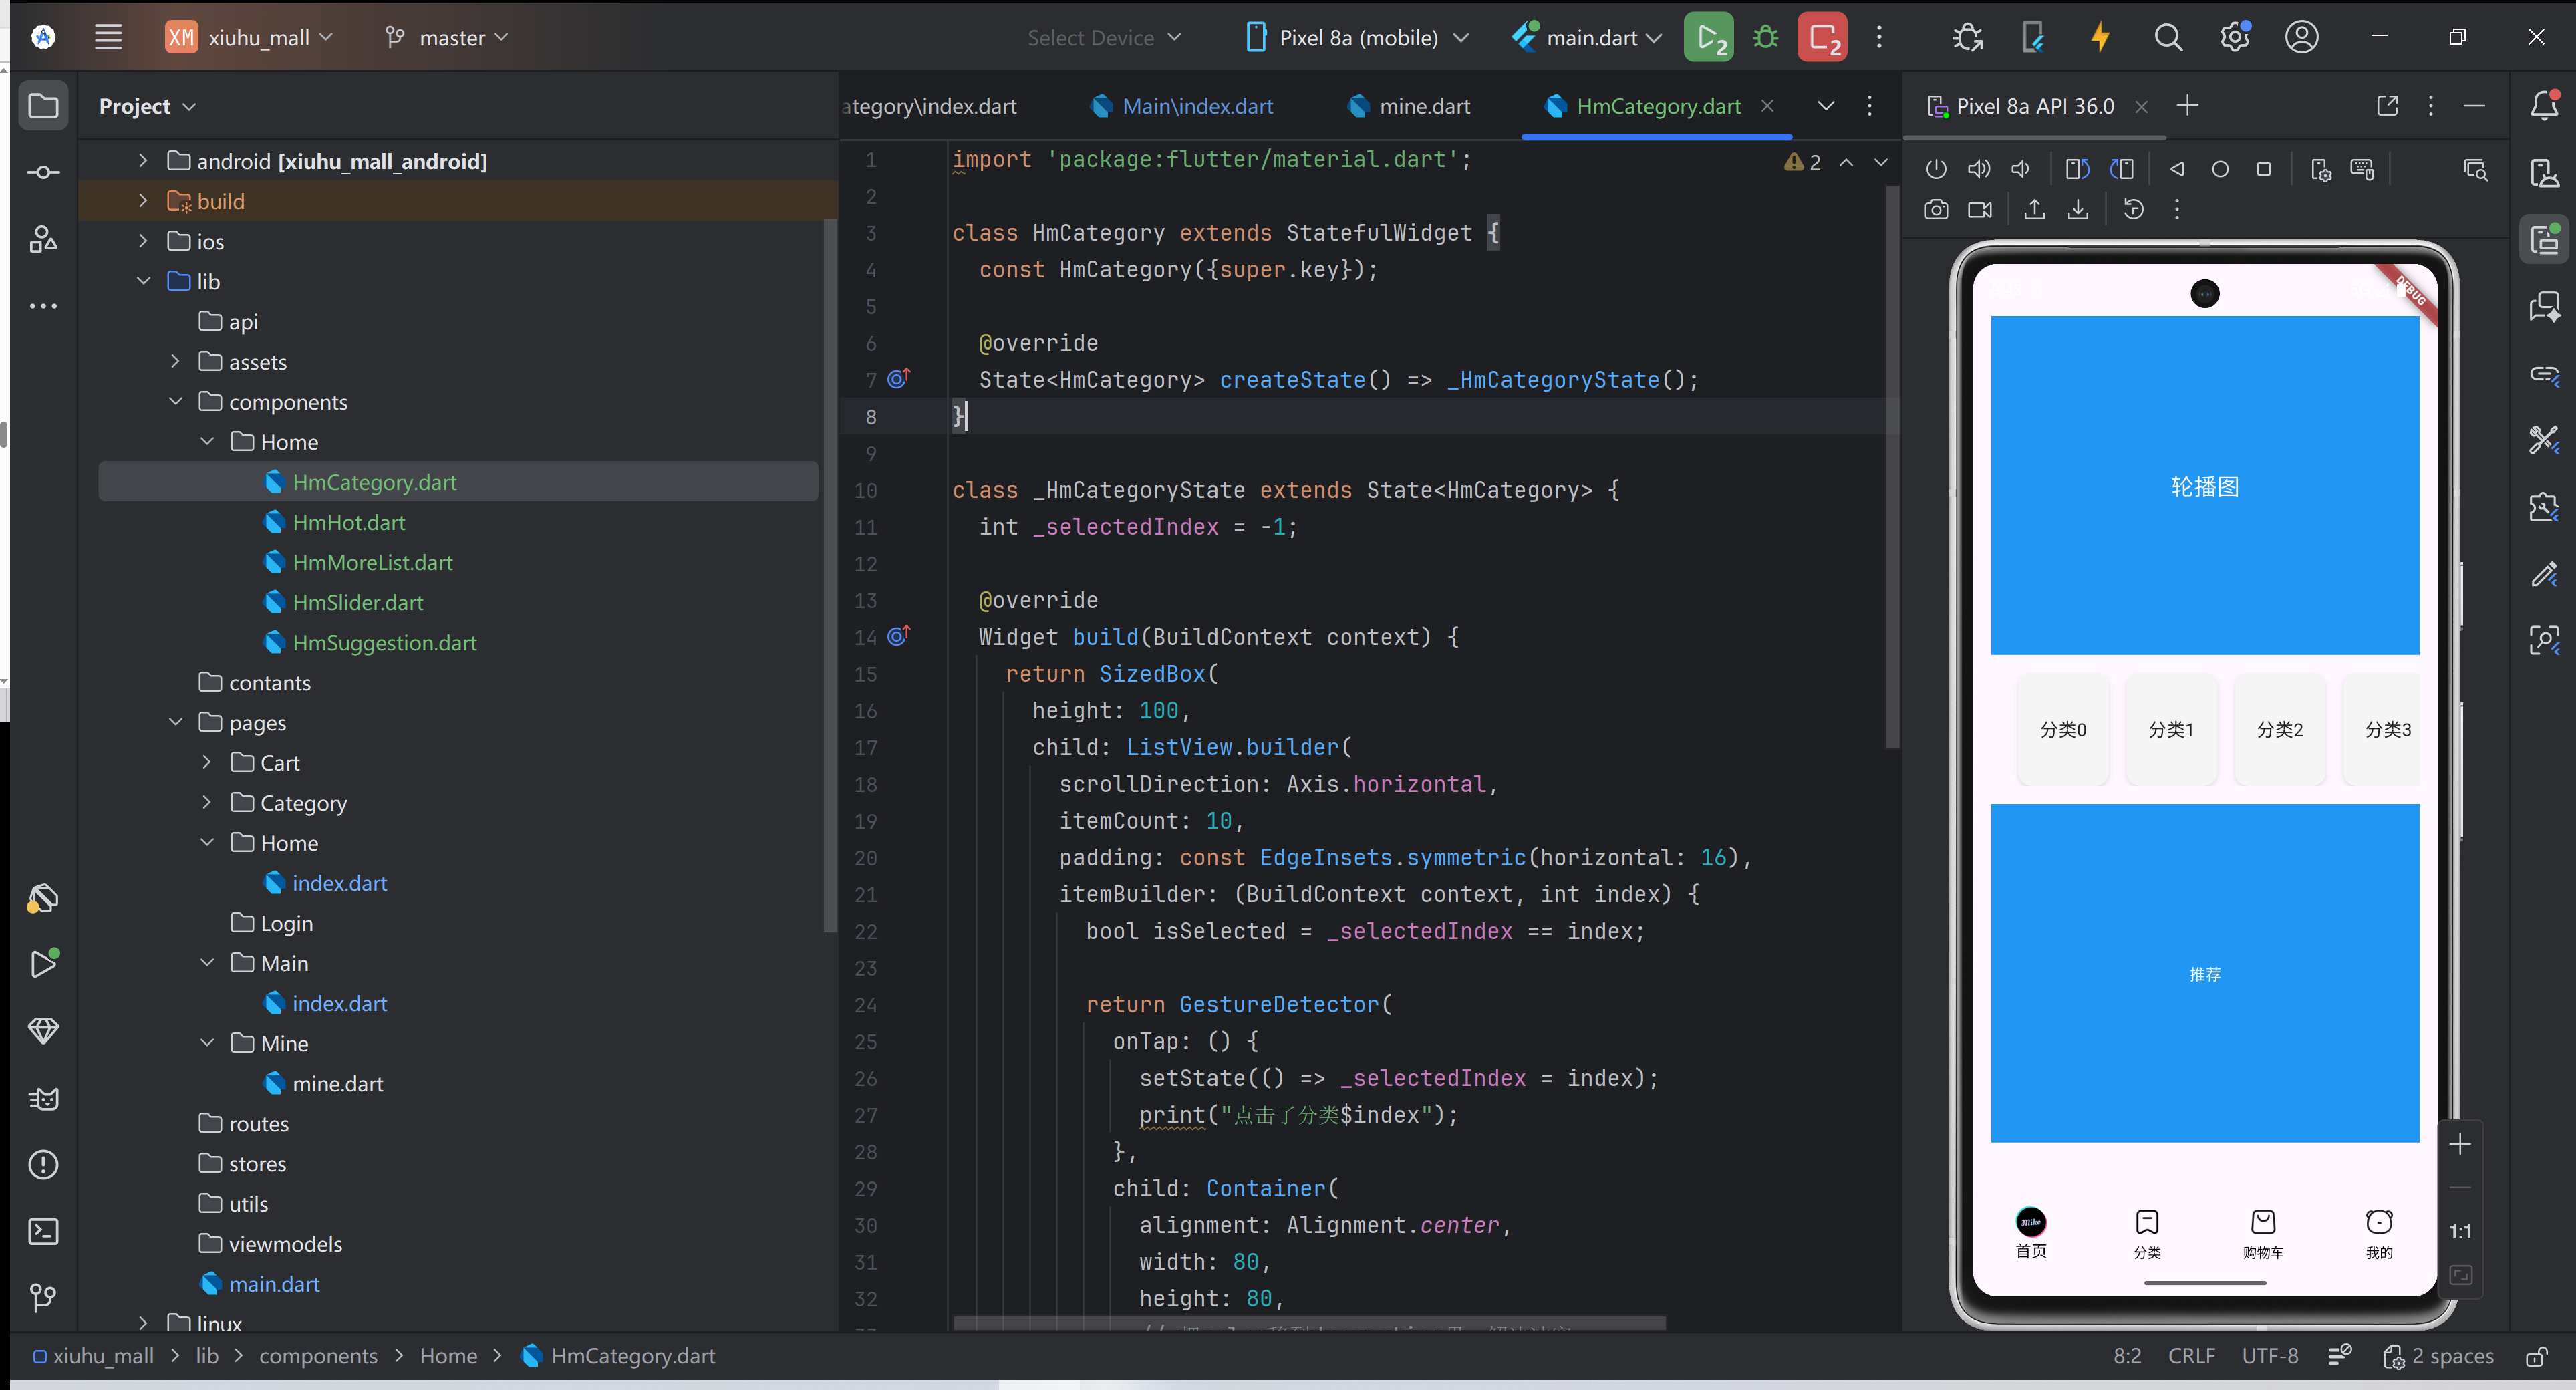
Task: Open xiuhu_mall project dropdown
Action: tap(249, 38)
